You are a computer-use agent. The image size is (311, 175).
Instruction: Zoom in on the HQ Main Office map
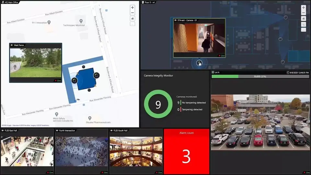coord(132,7)
